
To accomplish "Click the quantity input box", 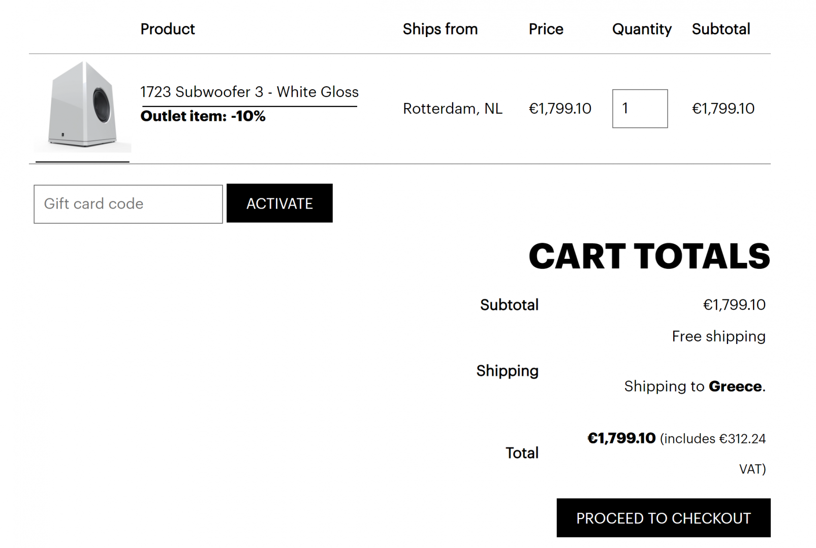I will [640, 109].
